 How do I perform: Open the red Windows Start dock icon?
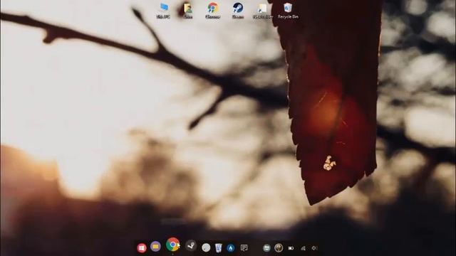coord(142,248)
